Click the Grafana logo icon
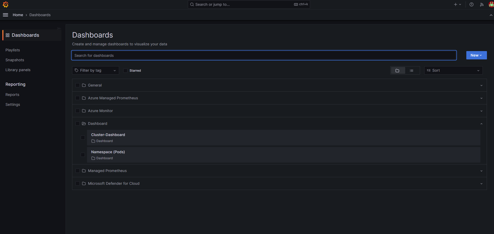 click(5, 4)
